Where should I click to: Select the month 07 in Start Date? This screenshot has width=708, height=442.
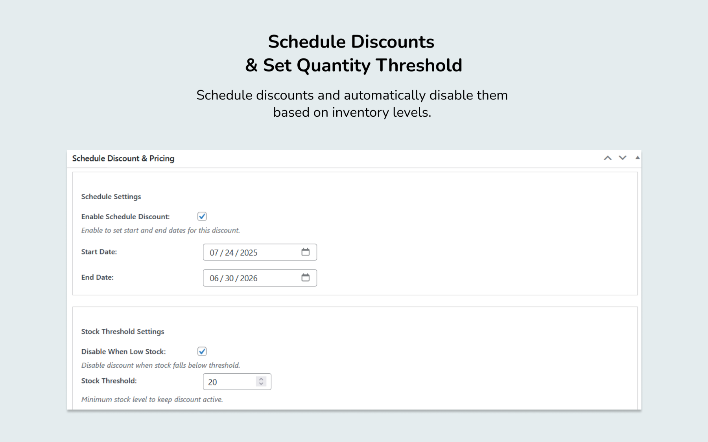click(214, 253)
